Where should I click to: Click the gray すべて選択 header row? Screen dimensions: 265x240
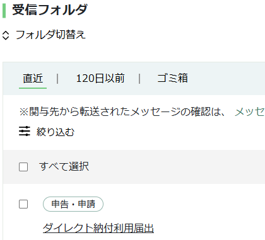(x=134, y=167)
